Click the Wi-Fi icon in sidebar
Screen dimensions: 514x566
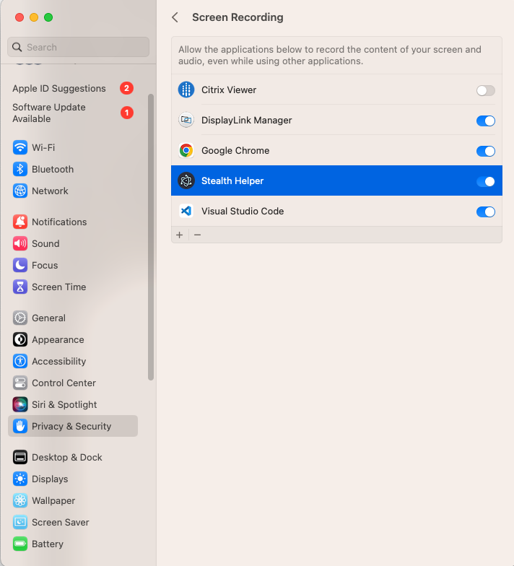[20, 147]
